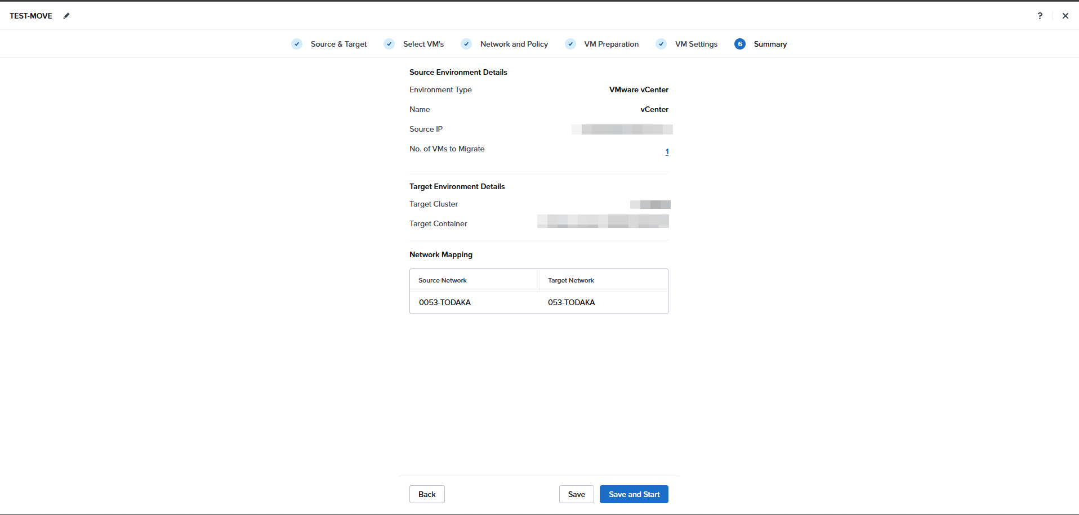Go to the Network and Policy step
This screenshot has height=515, width=1079.
click(x=514, y=44)
